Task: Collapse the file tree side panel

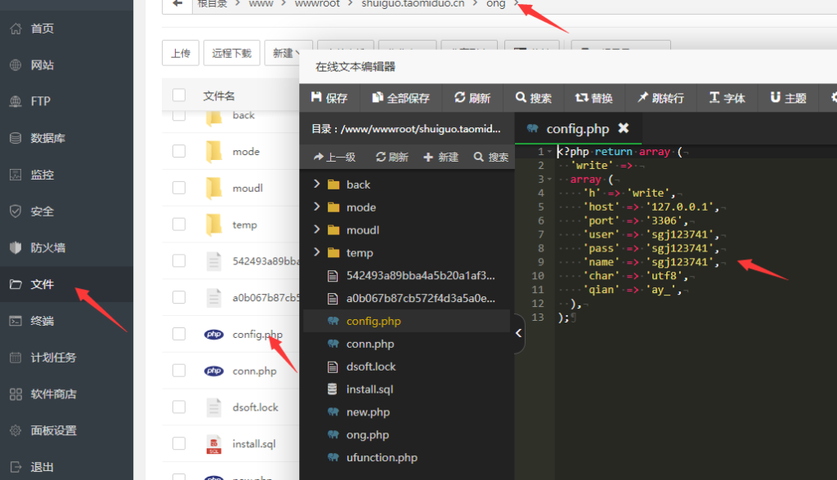Action: click(518, 333)
